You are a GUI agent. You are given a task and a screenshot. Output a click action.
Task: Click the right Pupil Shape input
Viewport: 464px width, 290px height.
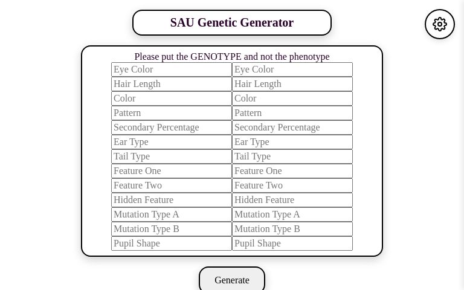tap(292, 243)
